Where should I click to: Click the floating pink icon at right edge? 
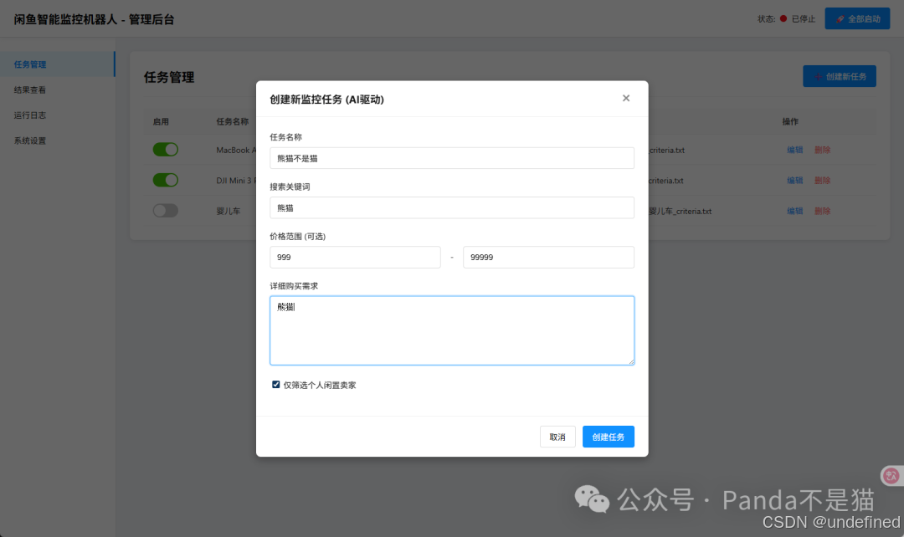(x=891, y=475)
